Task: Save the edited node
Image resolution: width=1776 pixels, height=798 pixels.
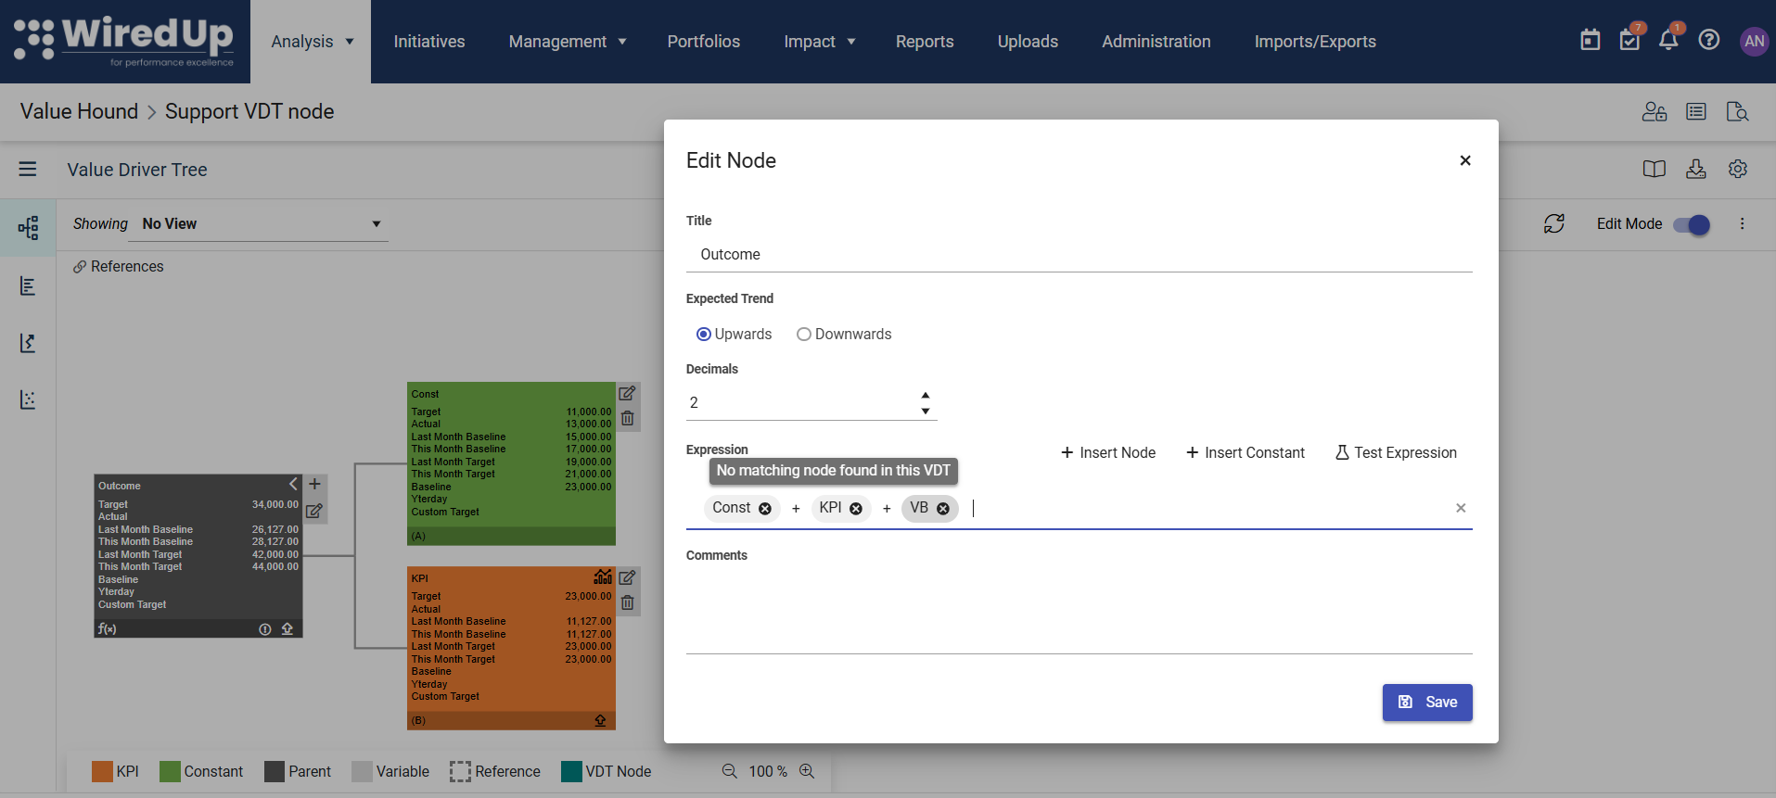Action: tap(1427, 703)
